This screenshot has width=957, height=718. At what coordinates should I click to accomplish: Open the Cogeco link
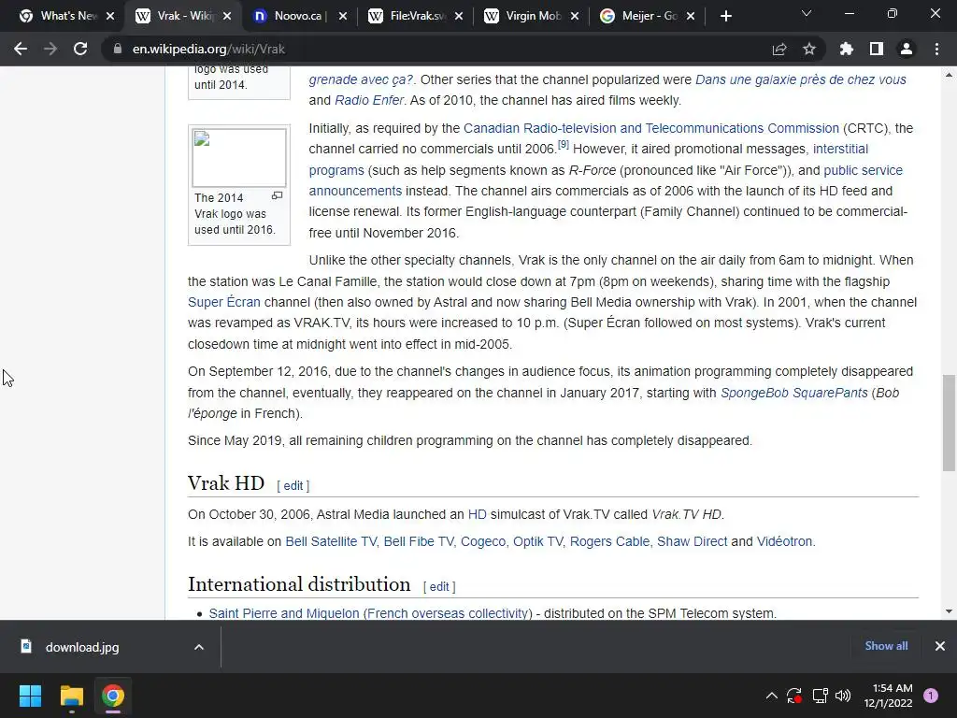pyautogui.click(x=483, y=541)
